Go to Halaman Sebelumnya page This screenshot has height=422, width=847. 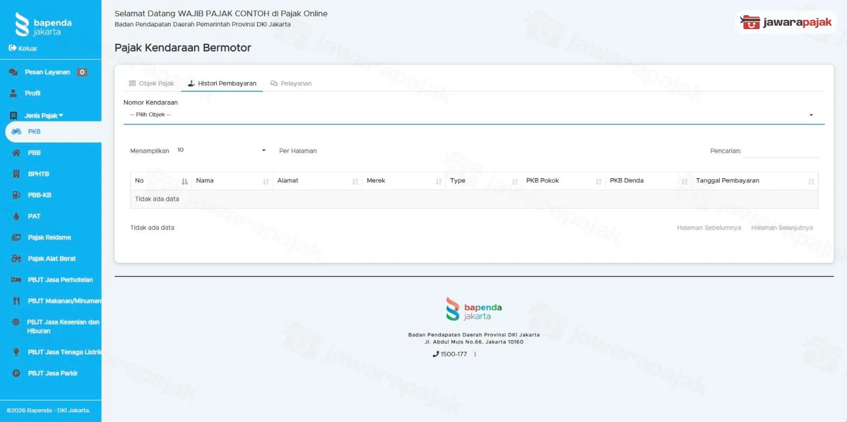[709, 228]
